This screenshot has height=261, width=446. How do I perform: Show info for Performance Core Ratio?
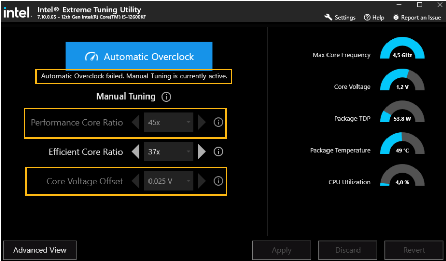click(x=218, y=122)
